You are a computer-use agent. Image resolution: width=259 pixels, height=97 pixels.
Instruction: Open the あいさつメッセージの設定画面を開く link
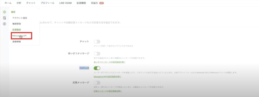(x=110, y=62)
